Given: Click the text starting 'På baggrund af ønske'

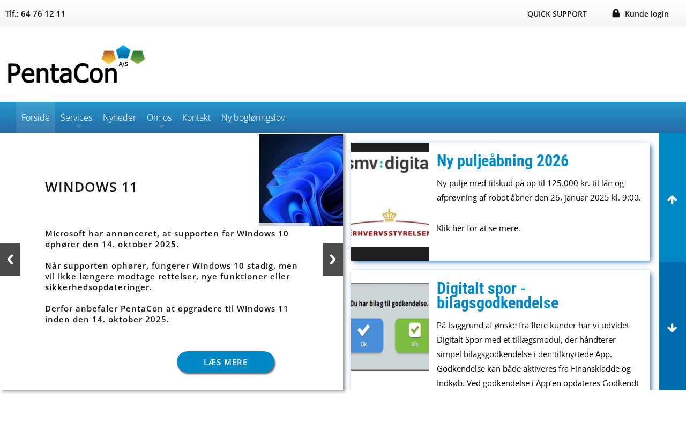Looking at the screenshot, I should pos(538,354).
